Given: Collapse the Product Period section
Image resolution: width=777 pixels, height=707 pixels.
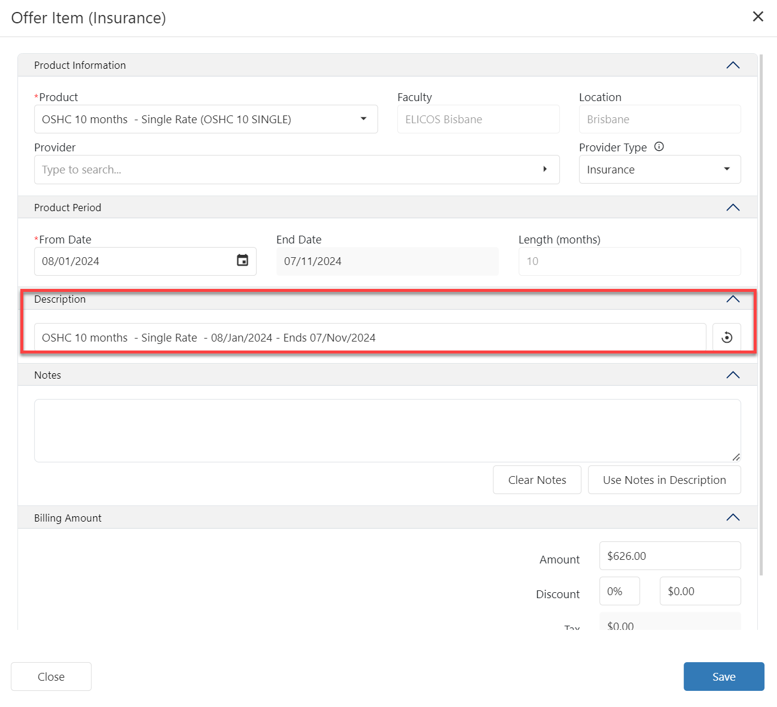Looking at the screenshot, I should [x=733, y=208].
